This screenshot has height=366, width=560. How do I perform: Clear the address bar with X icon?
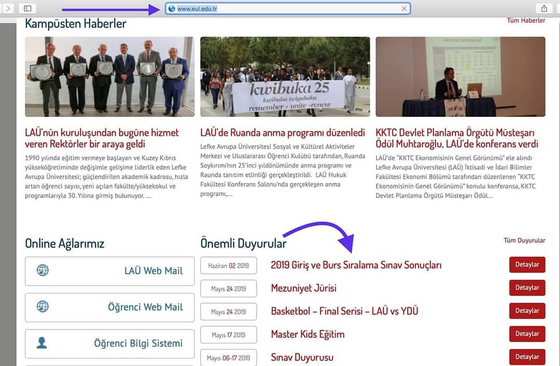click(404, 9)
